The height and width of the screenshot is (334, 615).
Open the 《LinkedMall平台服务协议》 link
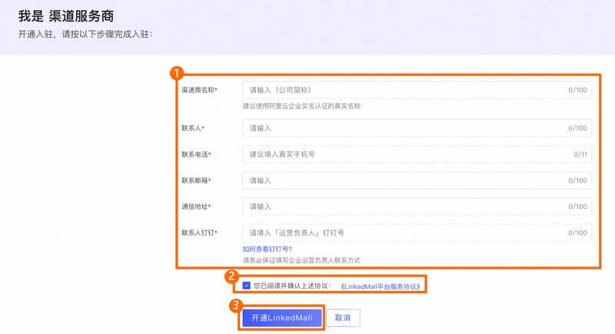click(x=380, y=286)
